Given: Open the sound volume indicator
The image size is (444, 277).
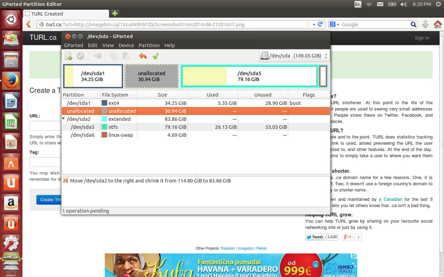Looking at the screenshot, I should coord(404,4).
